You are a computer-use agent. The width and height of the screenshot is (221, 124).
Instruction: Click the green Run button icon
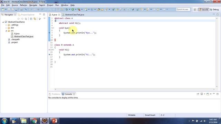coord(73,9)
